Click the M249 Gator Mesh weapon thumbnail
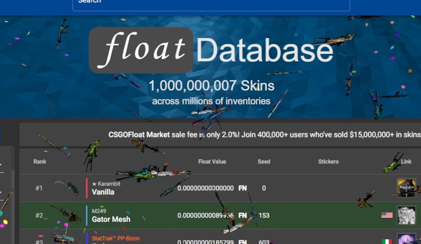 coord(66,214)
